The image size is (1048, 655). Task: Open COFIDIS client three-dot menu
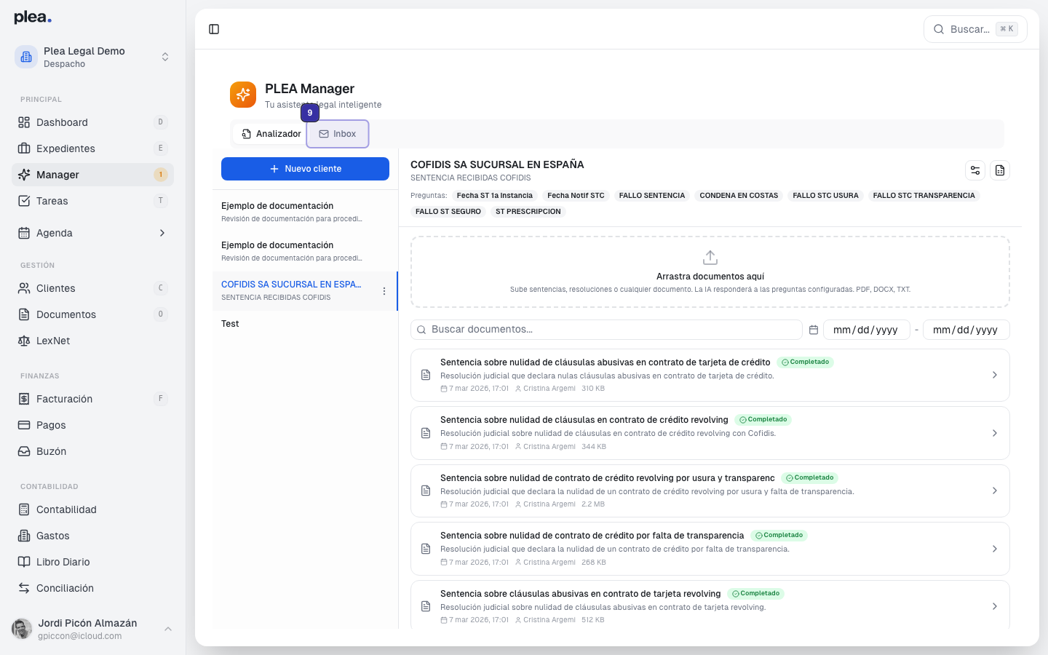(384, 291)
